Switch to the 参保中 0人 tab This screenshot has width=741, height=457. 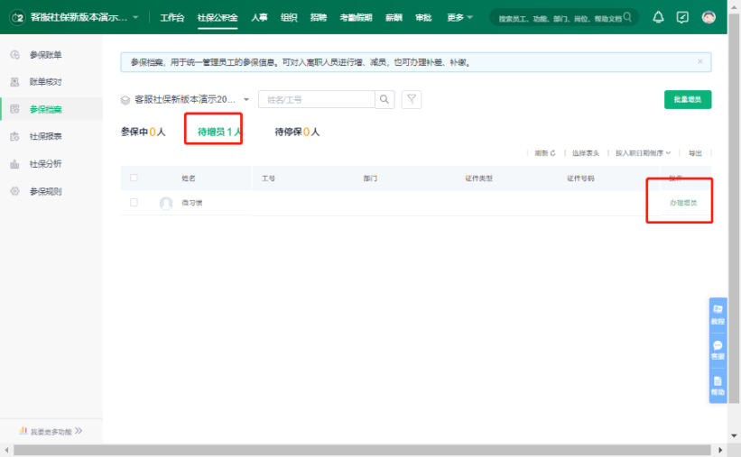144,132
